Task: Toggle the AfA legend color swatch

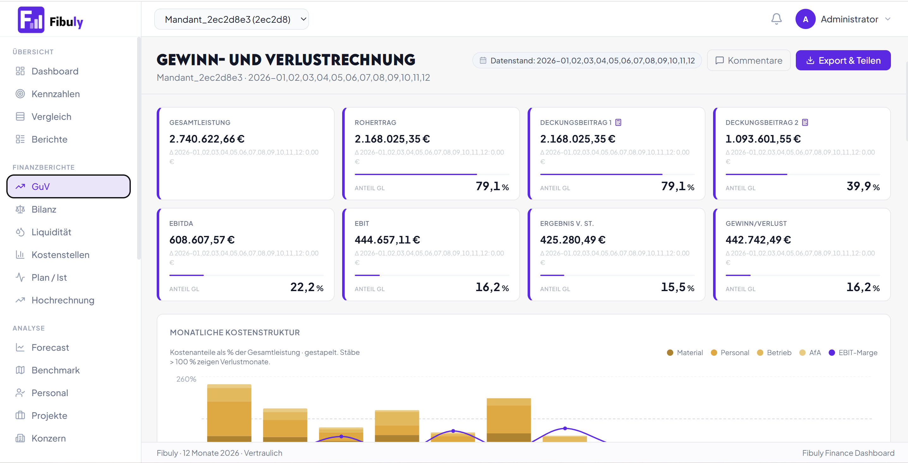Action: [x=802, y=353]
